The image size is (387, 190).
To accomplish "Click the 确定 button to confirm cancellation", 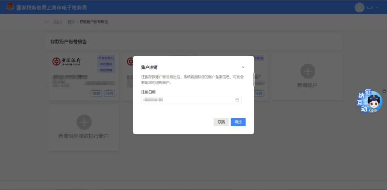I will (238, 122).
